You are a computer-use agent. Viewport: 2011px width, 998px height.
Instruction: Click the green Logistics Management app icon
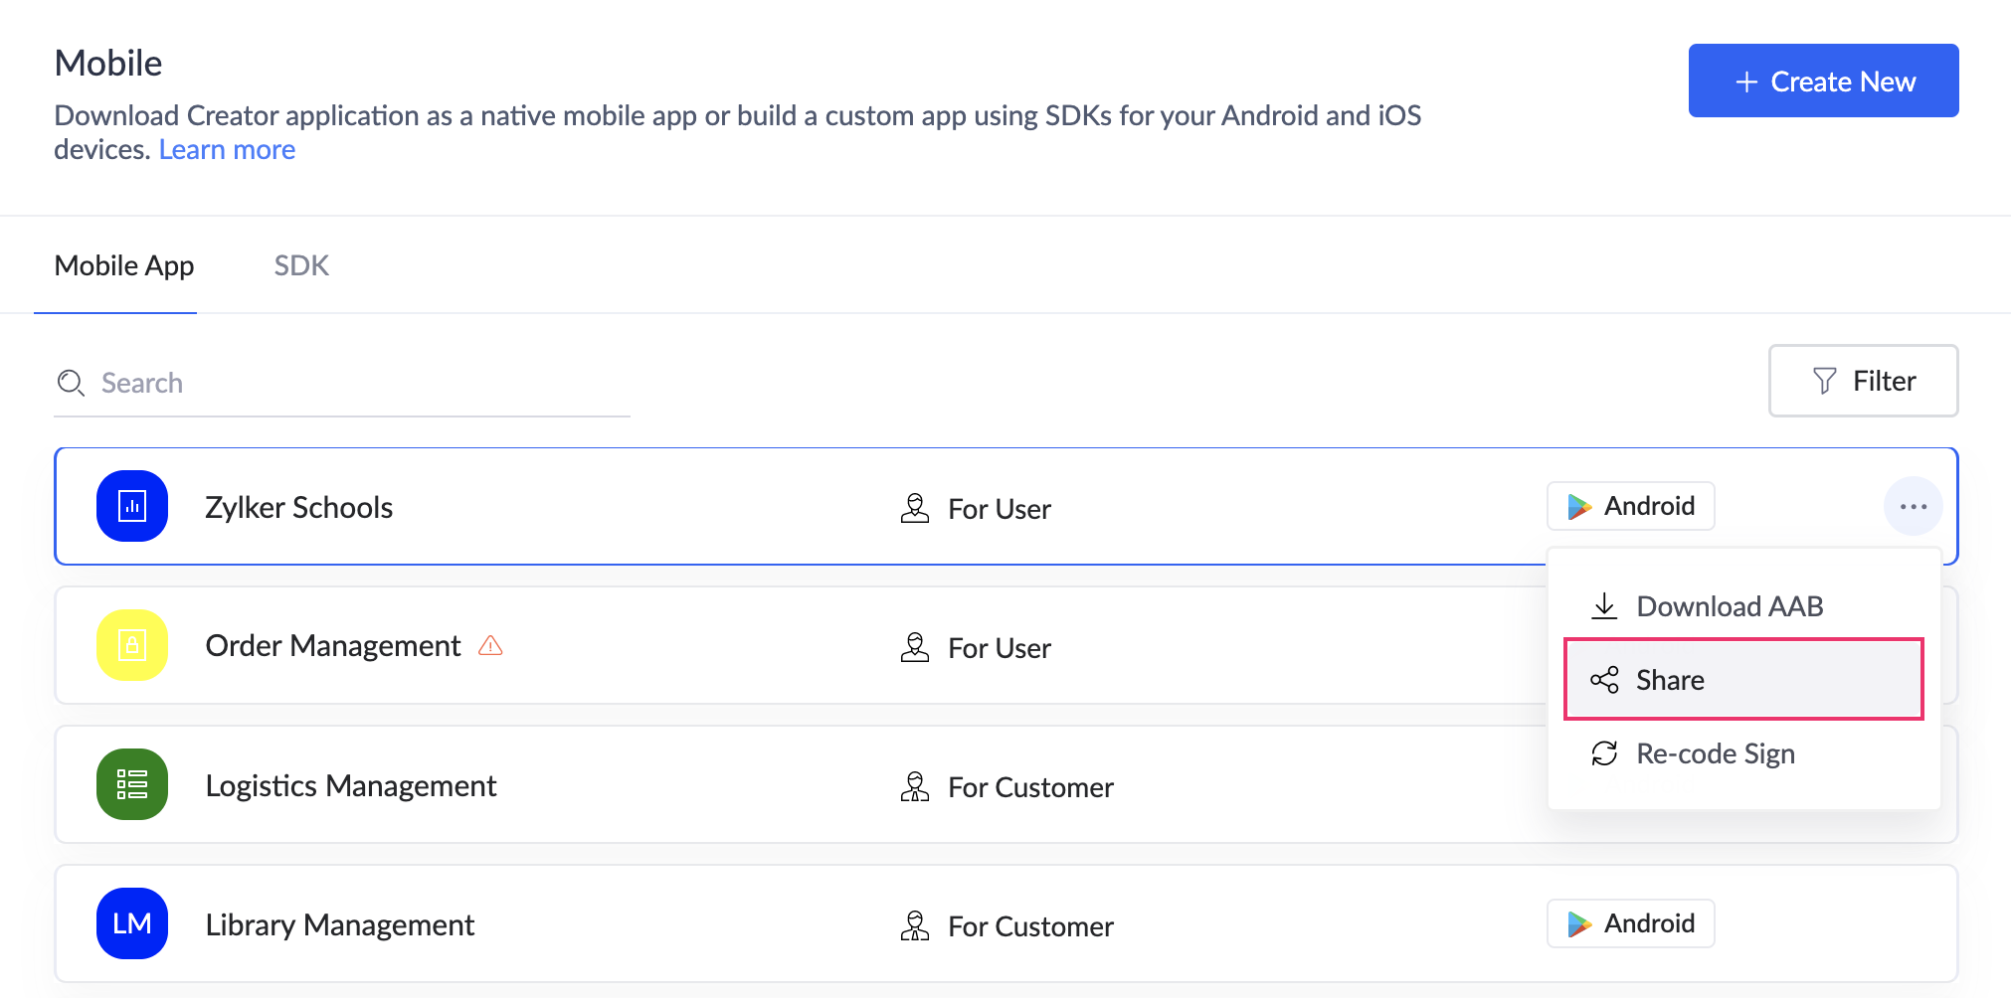pos(132,784)
